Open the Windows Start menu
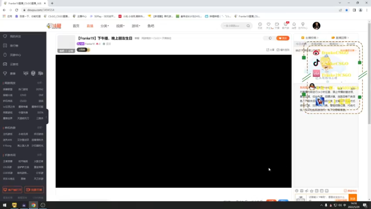The height and width of the screenshot is (209, 371). 5,205
